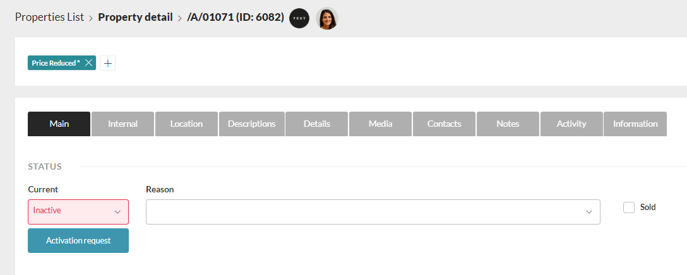Click the Reason dropdown chevron arrow

589,212
